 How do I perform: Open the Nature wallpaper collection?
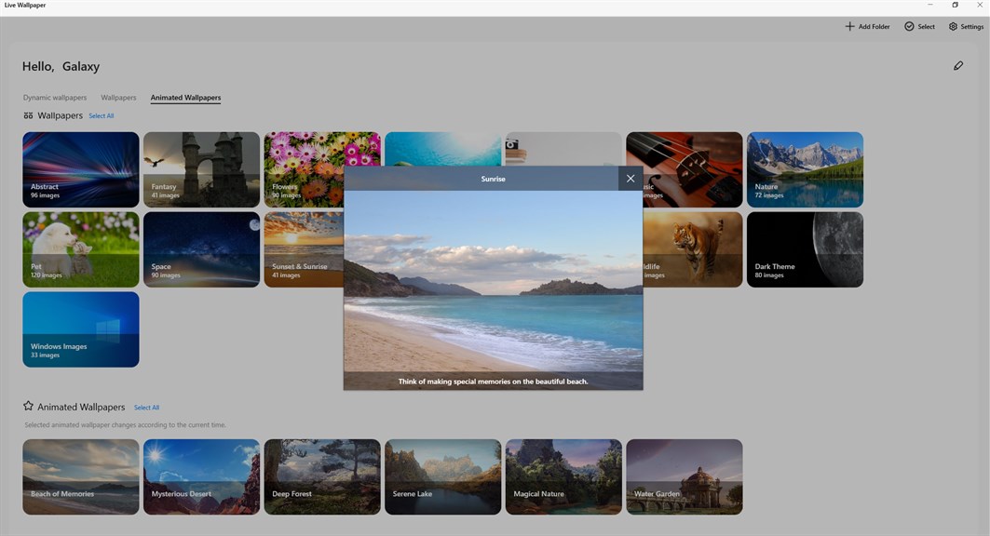805,169
